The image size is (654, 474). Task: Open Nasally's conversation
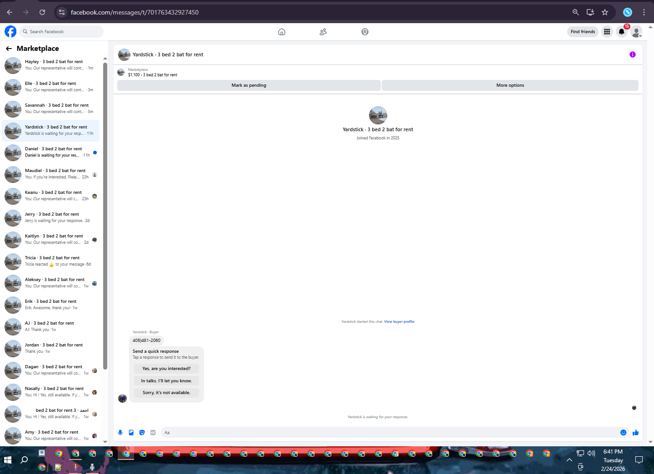click(x=51, y=392)
